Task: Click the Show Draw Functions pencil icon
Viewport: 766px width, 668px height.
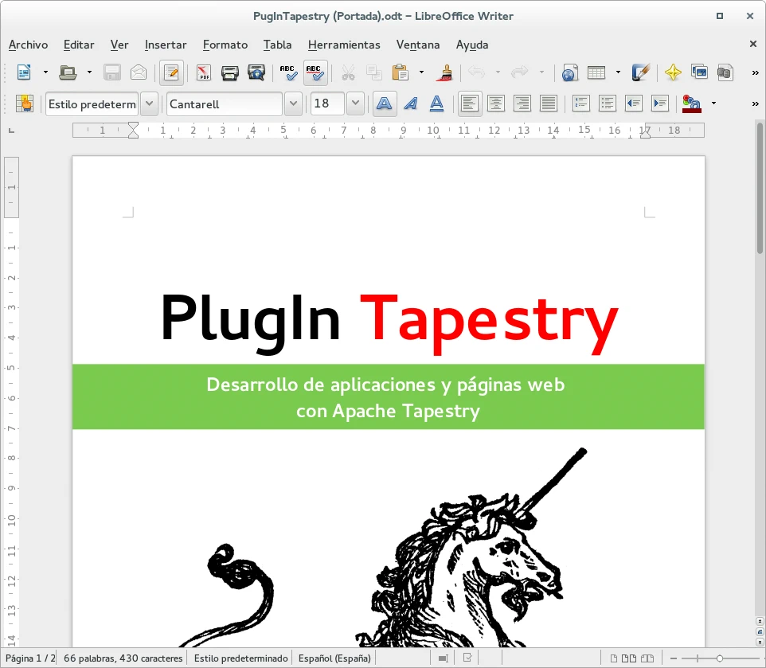Action: click(x=641, y=72)
